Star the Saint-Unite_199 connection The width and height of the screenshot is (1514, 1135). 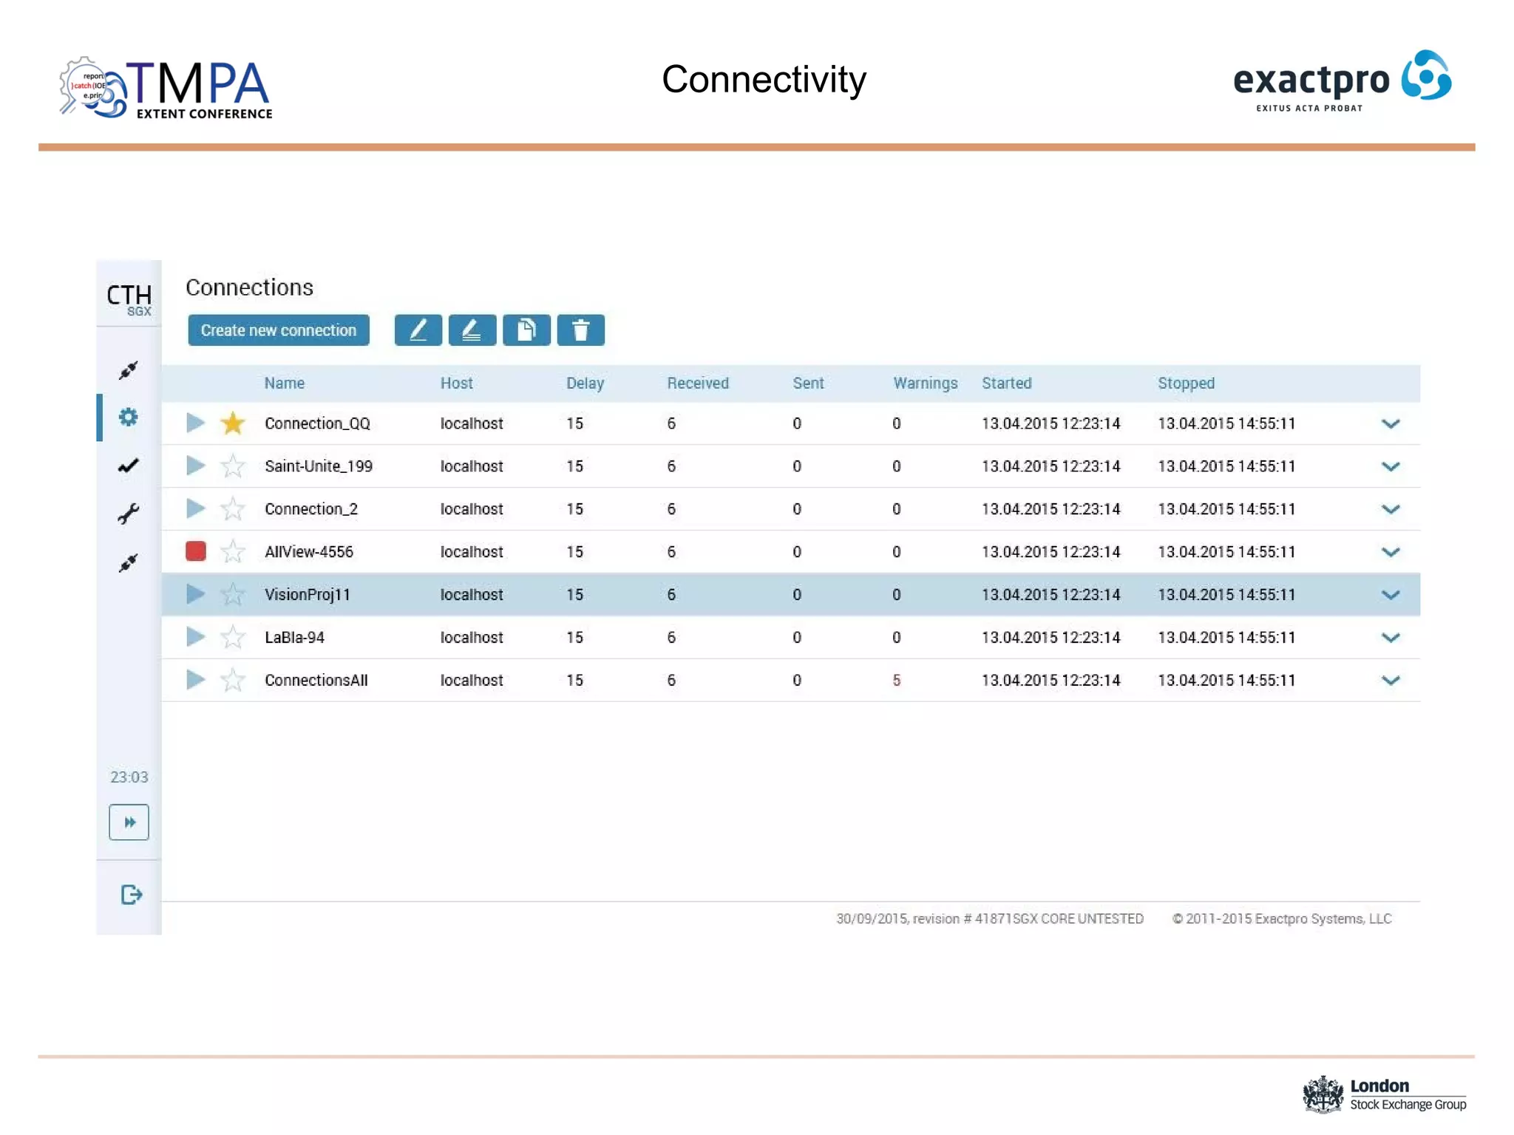(233, 466)
